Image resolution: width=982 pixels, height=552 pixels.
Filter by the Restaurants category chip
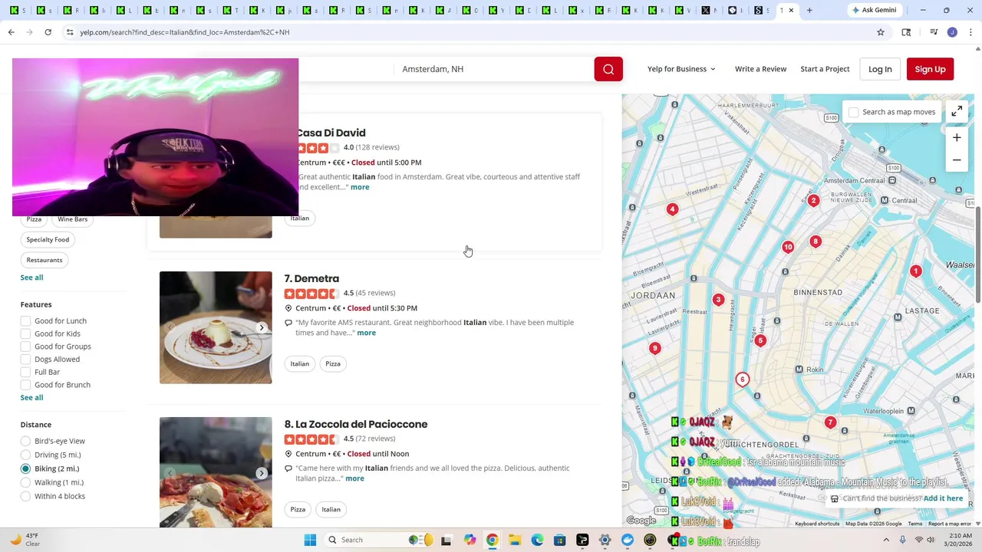(44, 260)
